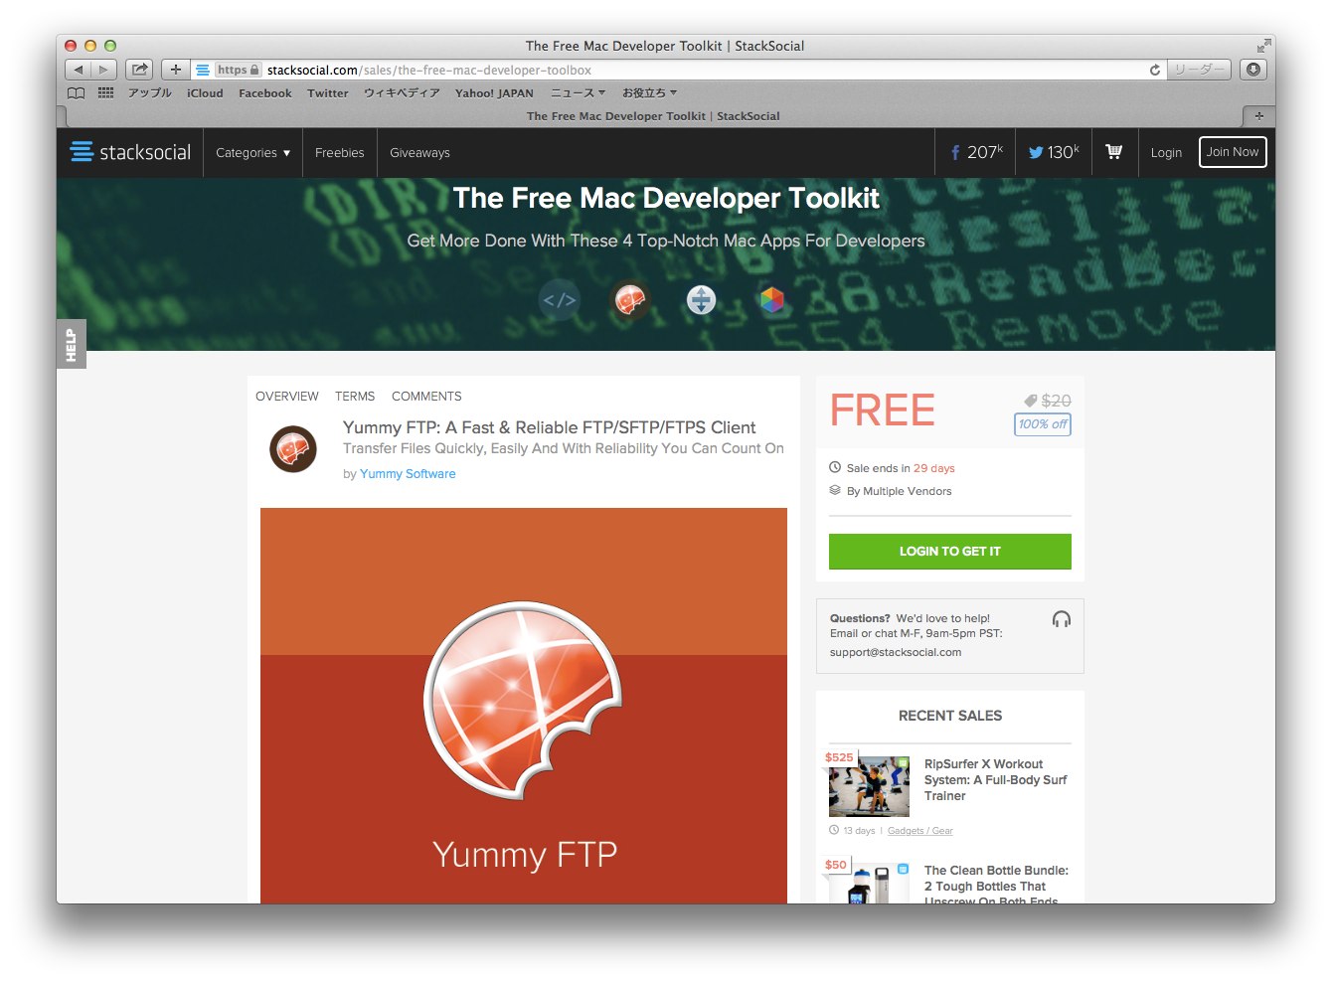Viewport: 1332px width, 982px height.
Task: Show Top Sites grid icon
Action: (x=106, y=93)
